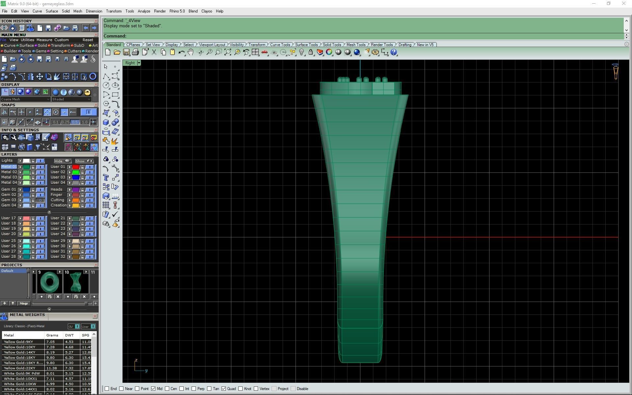Uncheck the Mid osnap checkbox

pyautogui.click(x=153, y=389)
